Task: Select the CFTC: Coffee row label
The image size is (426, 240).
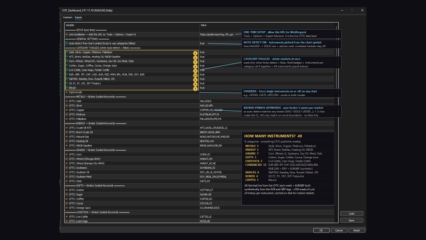Action: (x=76, y=199)
